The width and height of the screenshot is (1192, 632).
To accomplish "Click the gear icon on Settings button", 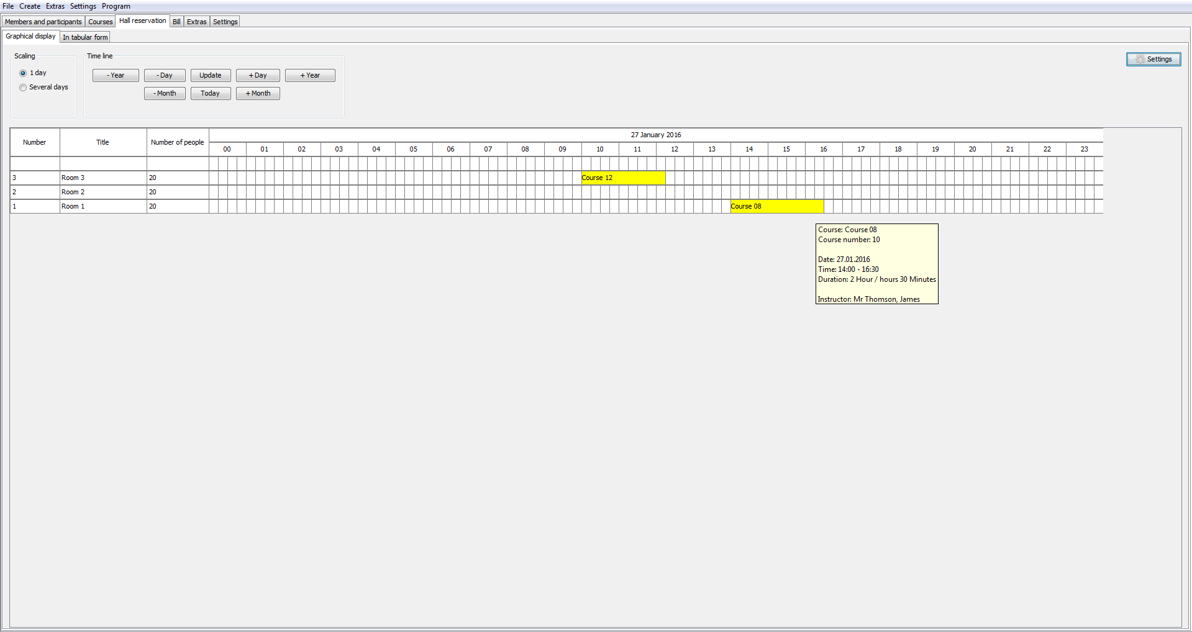I will 1140,60.
